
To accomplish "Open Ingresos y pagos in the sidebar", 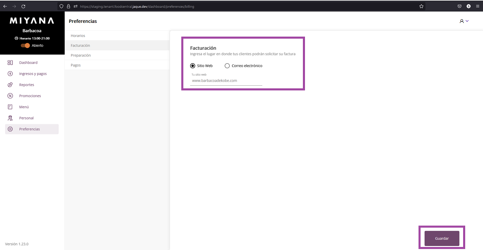I will point(32,74).
